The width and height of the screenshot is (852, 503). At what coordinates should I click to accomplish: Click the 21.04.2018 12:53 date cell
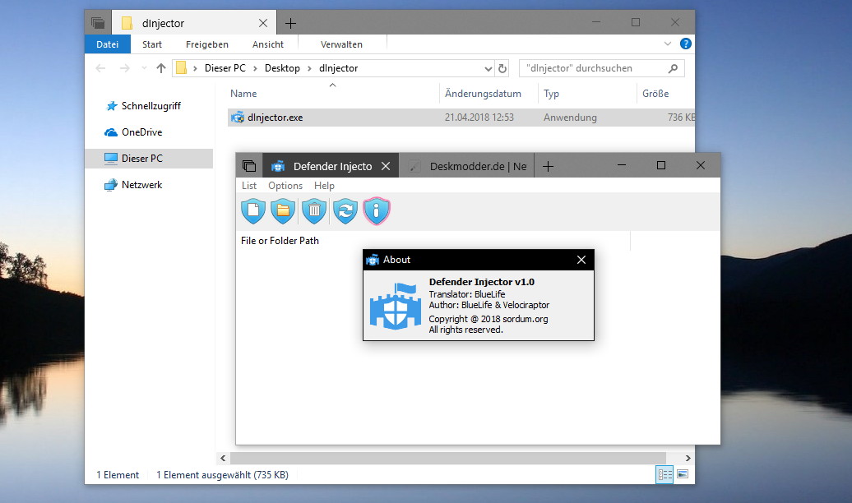[x=479, y=118]
